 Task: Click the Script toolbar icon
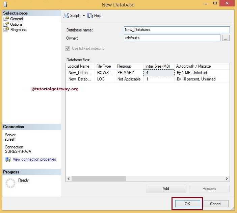coord(67,16)
